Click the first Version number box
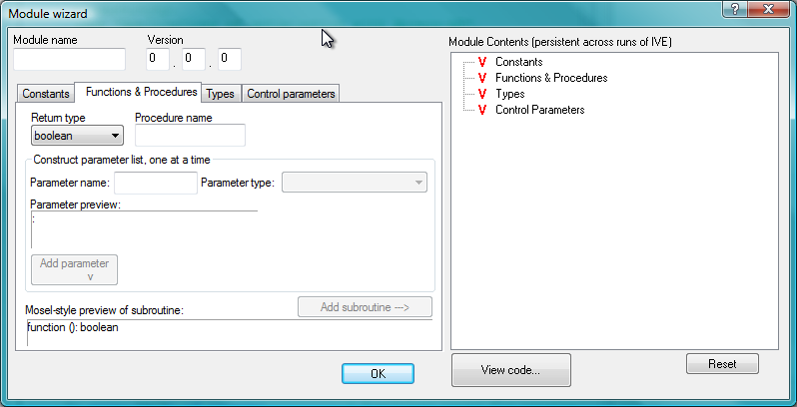The image size is (797, 407). tap(158, 59)
